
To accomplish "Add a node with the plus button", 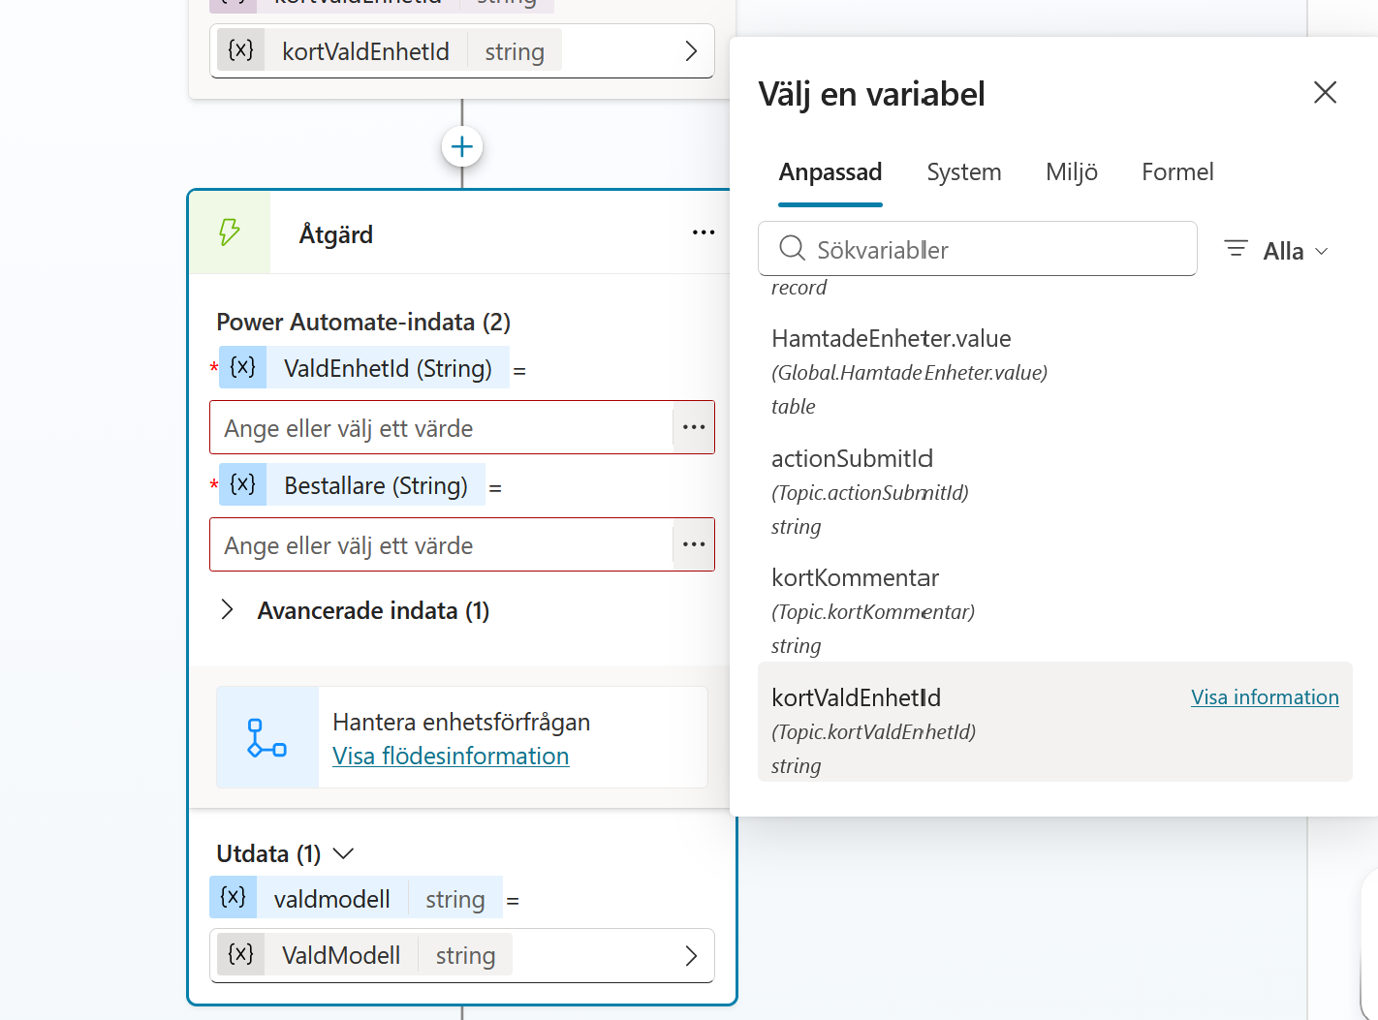I will pyautogui.click(x=462, y=147).
